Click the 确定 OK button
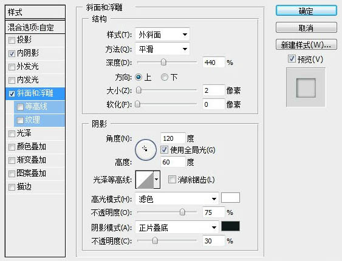The image size is (342, 261). (x=306, y=11)
